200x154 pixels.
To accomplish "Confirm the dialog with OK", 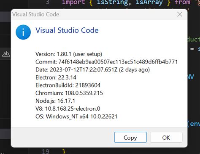I will 166,137.
